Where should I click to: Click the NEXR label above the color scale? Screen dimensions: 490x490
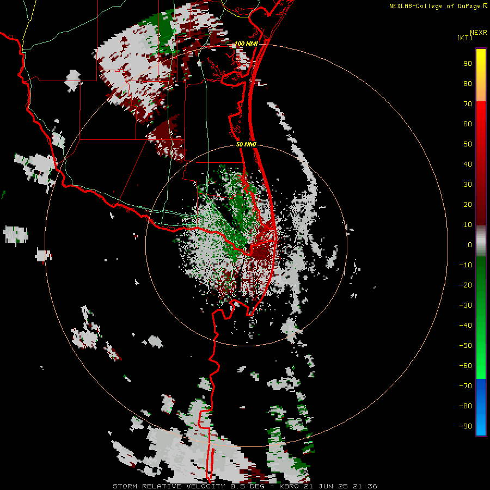pyautogui.click(x=479, y=33)
